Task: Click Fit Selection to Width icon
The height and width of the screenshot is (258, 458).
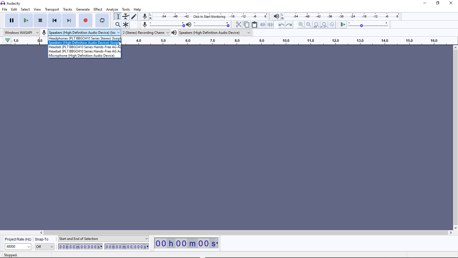Action: tap(316, 25)
